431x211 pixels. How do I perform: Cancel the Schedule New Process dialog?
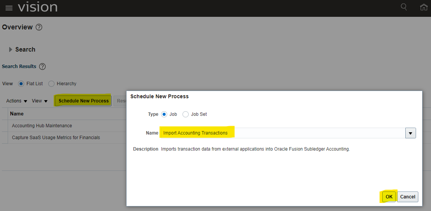tap(408, 197)
